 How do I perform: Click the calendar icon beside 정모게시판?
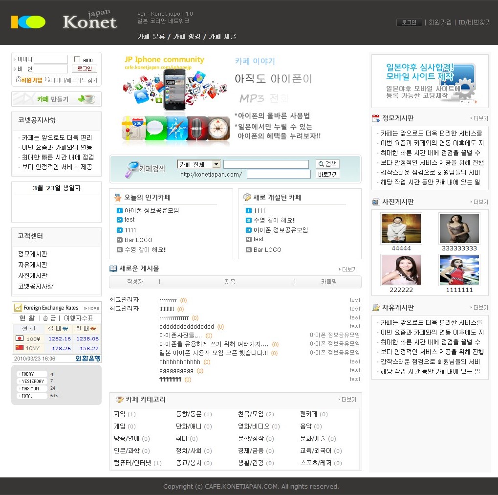376,118
